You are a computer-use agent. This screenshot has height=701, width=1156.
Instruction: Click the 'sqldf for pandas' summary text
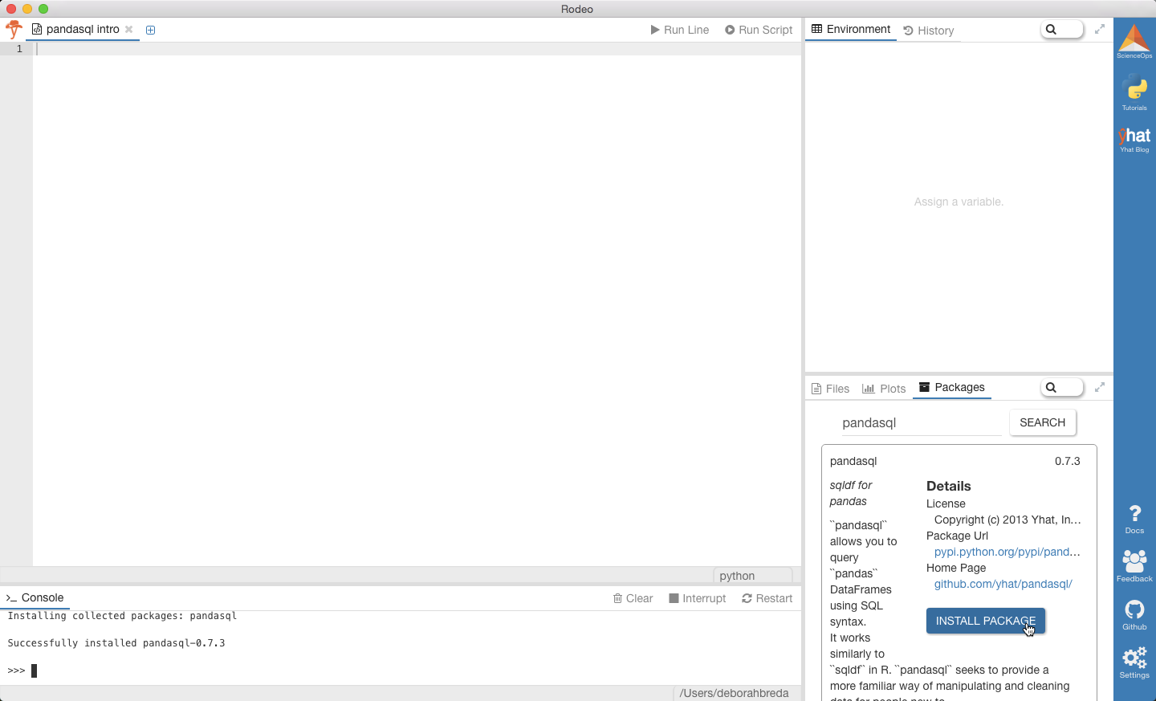tap(851, 493)
